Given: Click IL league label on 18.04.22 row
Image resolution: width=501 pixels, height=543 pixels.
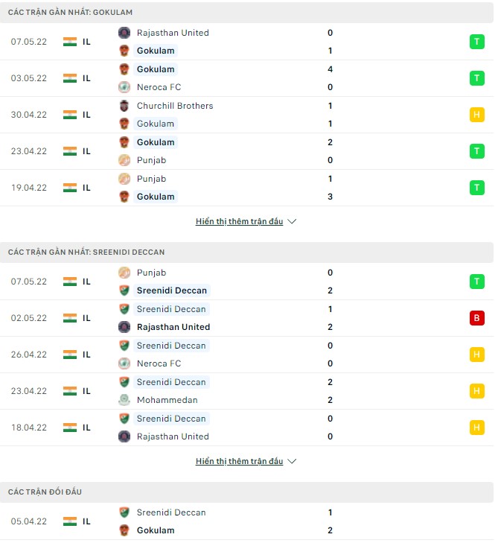Looking at the screenshot, I should point(86,428).
